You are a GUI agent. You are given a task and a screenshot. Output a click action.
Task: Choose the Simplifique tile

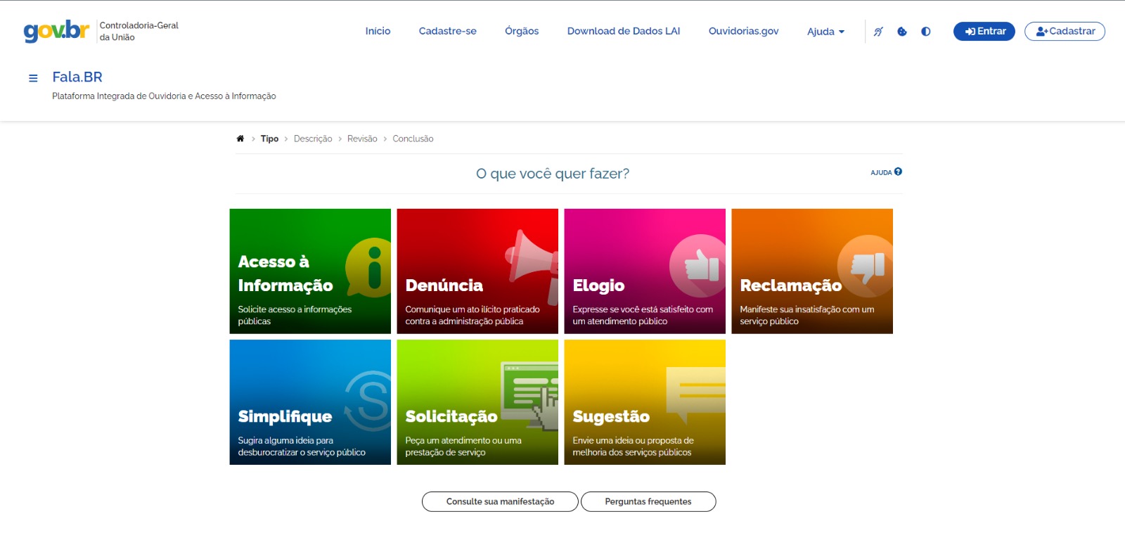pos(310,402)
